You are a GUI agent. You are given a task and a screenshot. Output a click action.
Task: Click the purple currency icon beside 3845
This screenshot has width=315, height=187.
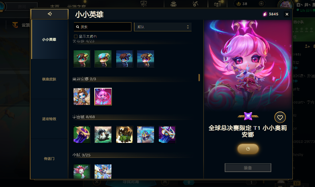[265, 14]
